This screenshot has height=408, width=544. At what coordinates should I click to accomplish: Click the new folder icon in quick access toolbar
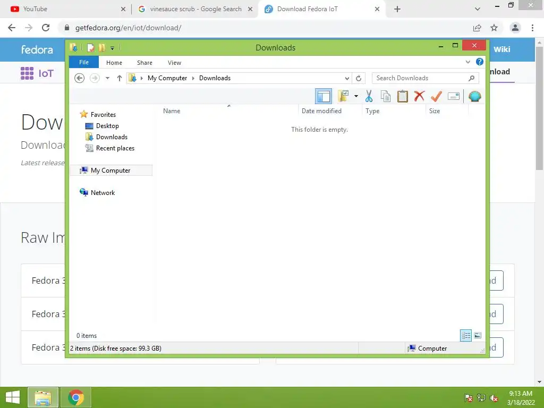[x=102, y=47]
